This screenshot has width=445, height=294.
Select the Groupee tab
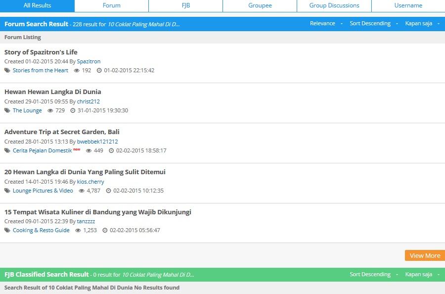coord(260,5)
